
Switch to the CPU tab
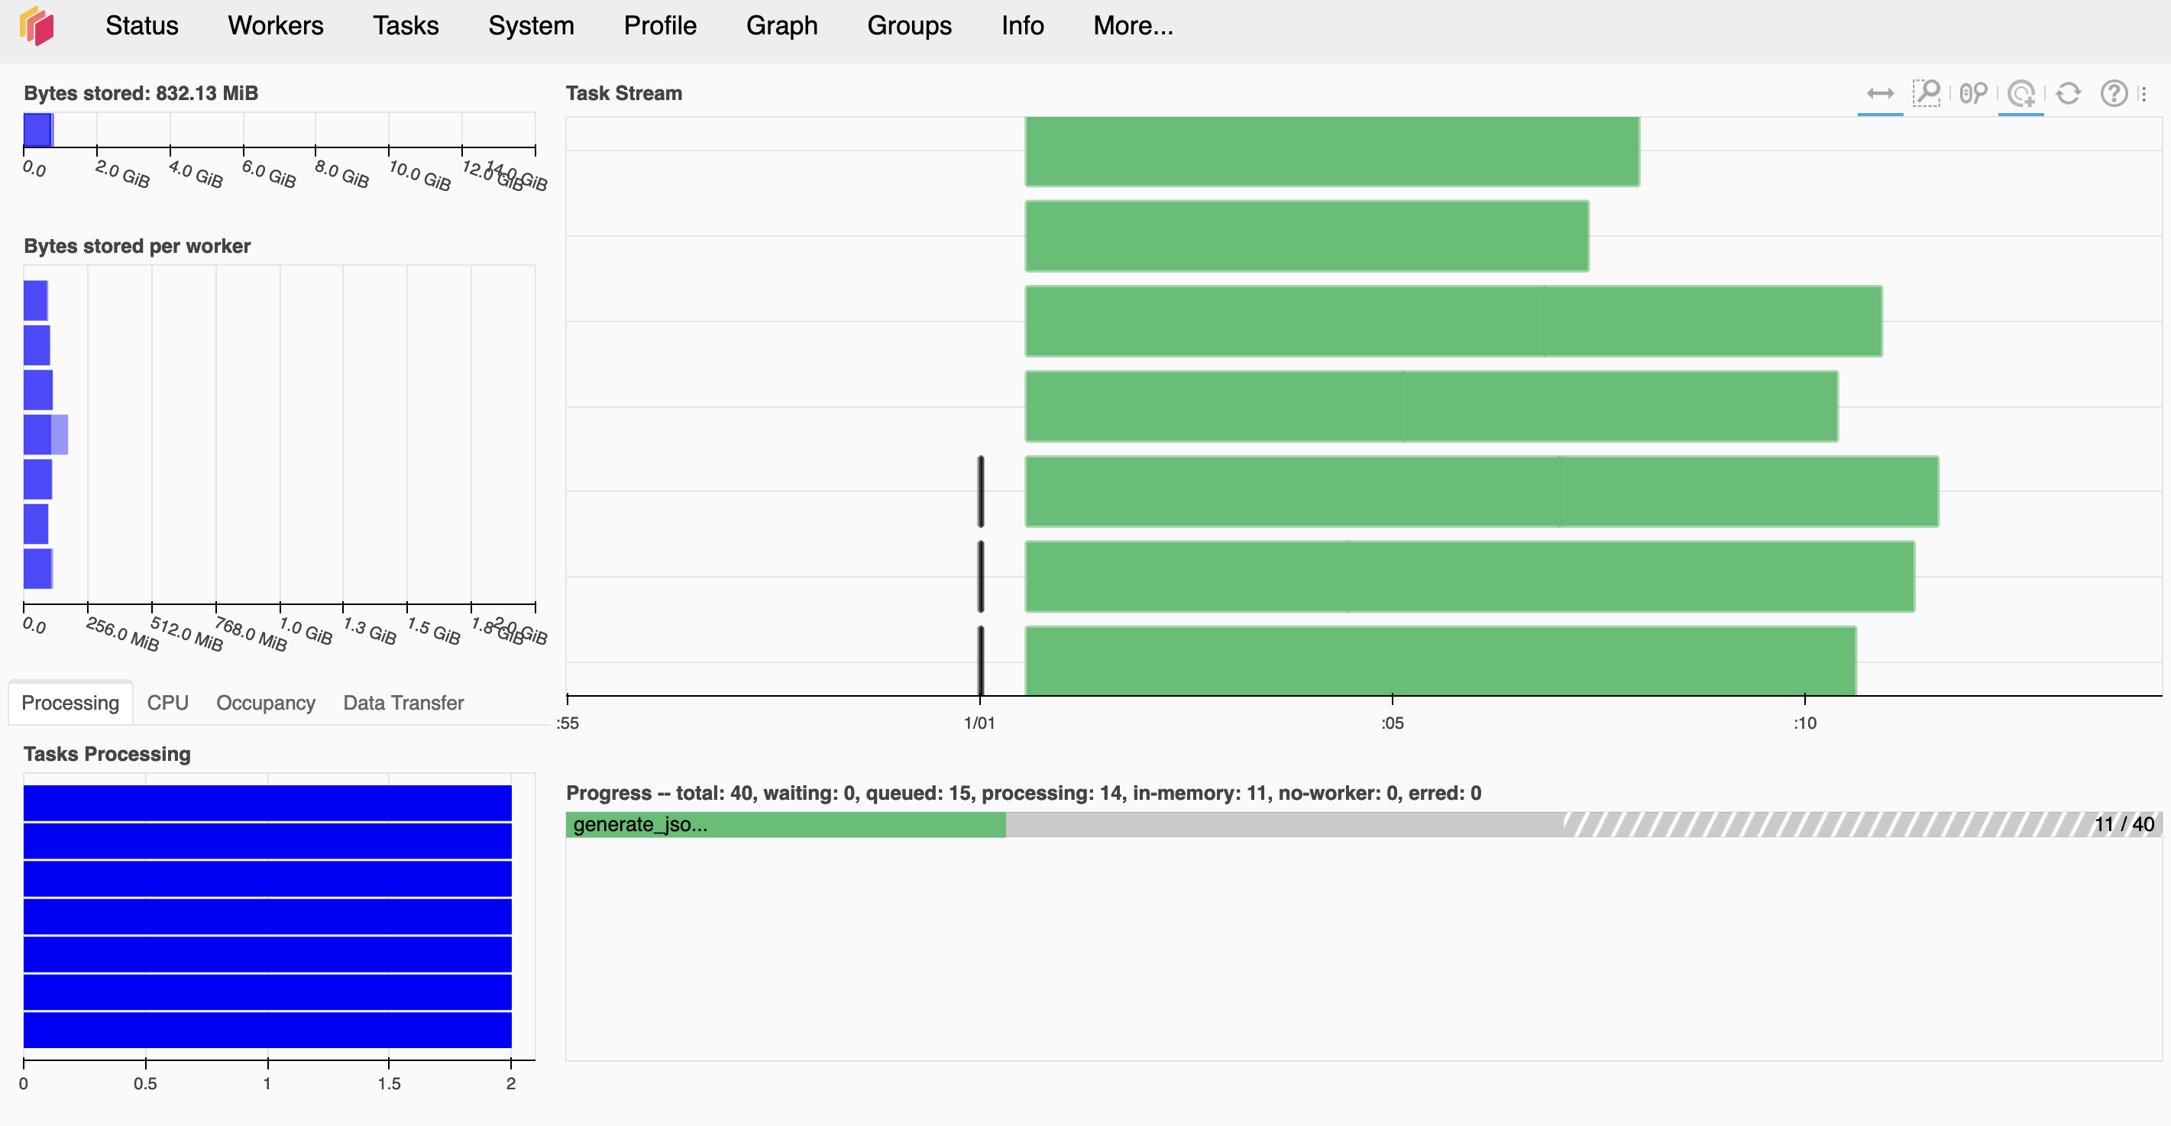click(167, 703)
